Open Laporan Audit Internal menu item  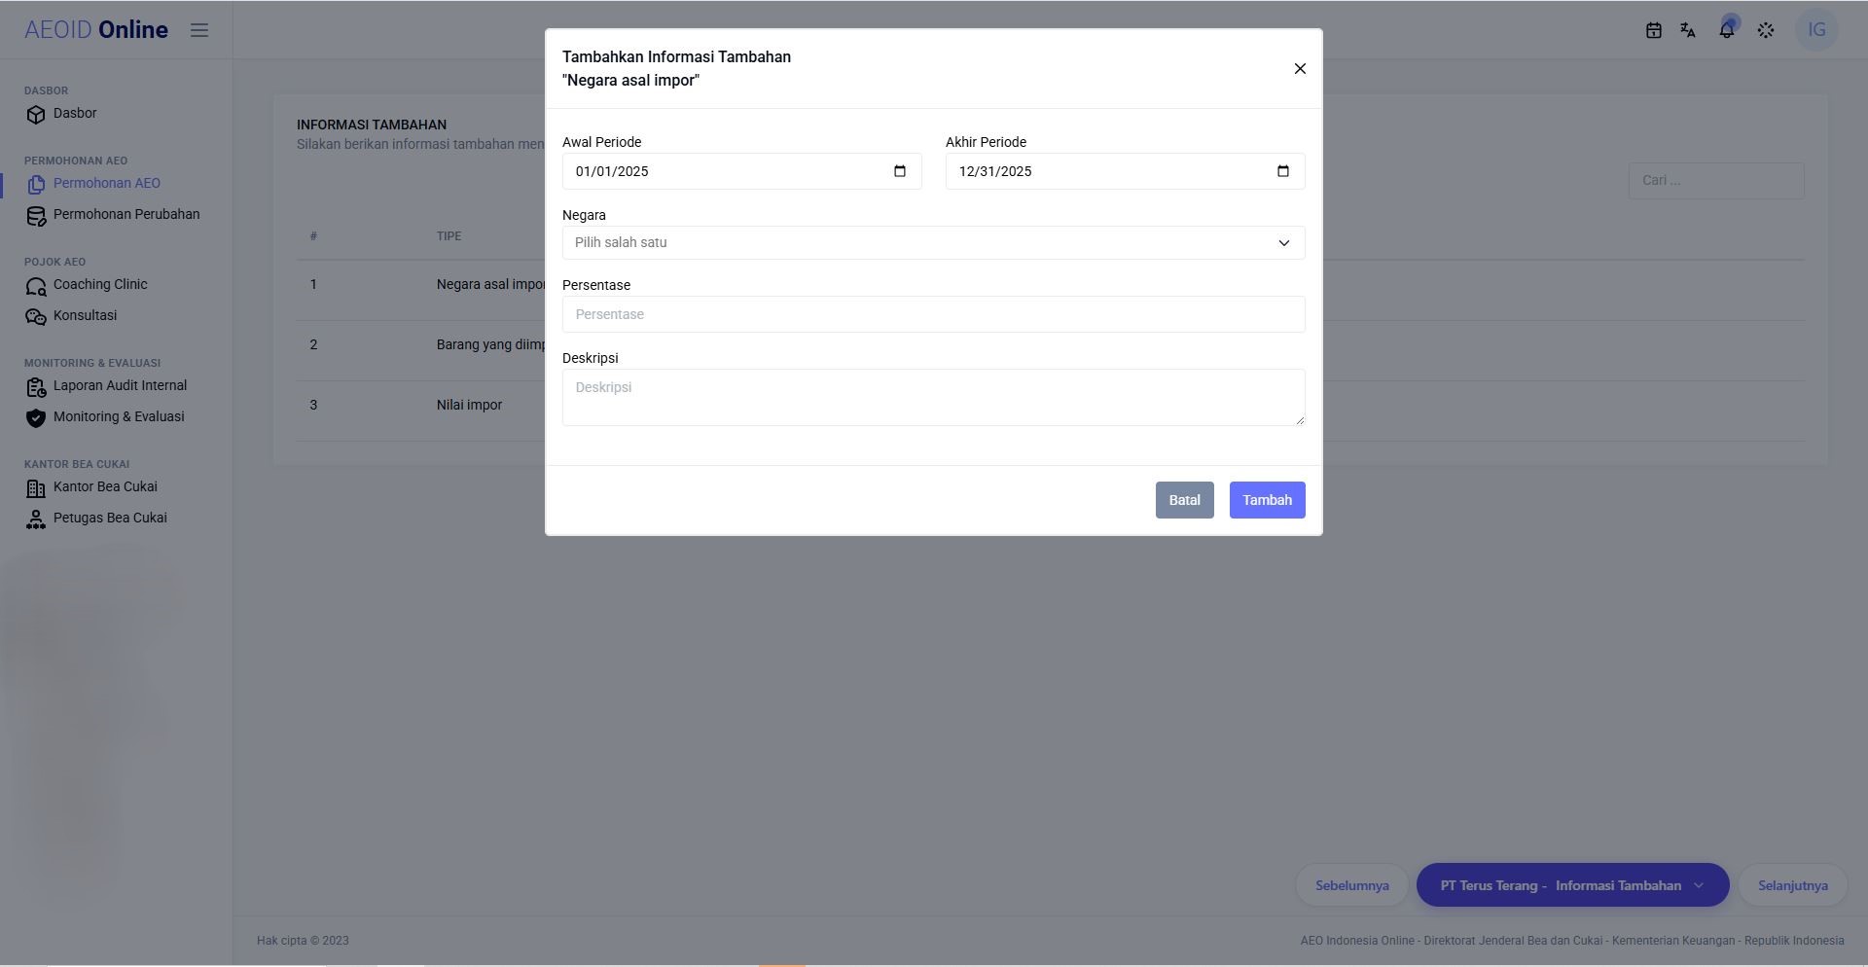pyautogui.click(x=120, y=386)
